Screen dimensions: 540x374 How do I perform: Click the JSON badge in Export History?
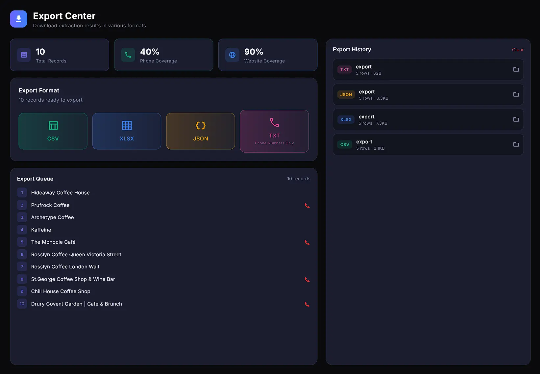(x=346, y=94)
